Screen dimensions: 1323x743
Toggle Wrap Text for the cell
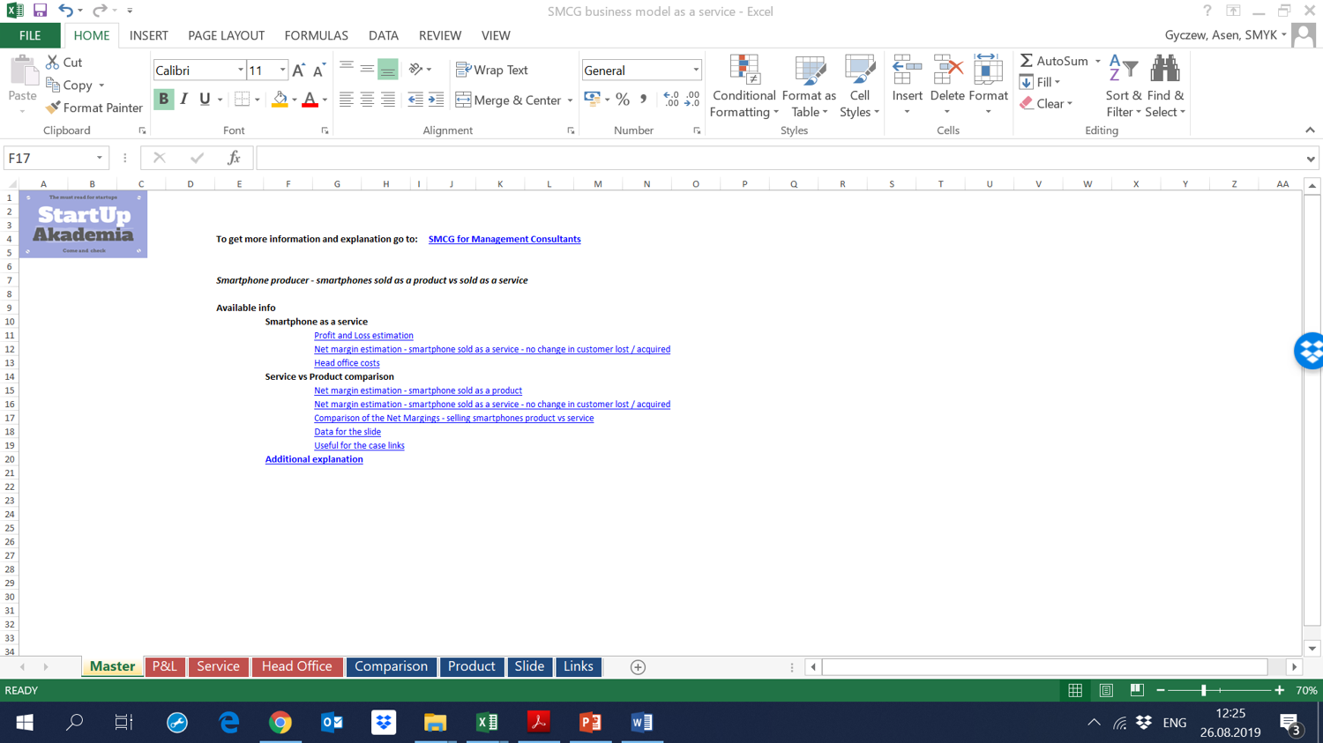tap(492, 70)
